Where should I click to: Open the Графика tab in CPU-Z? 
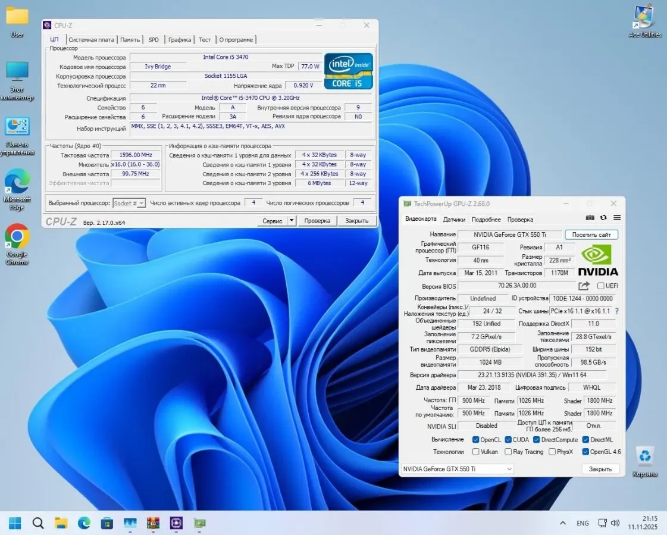pyautogui.click(x=180, y=40)
